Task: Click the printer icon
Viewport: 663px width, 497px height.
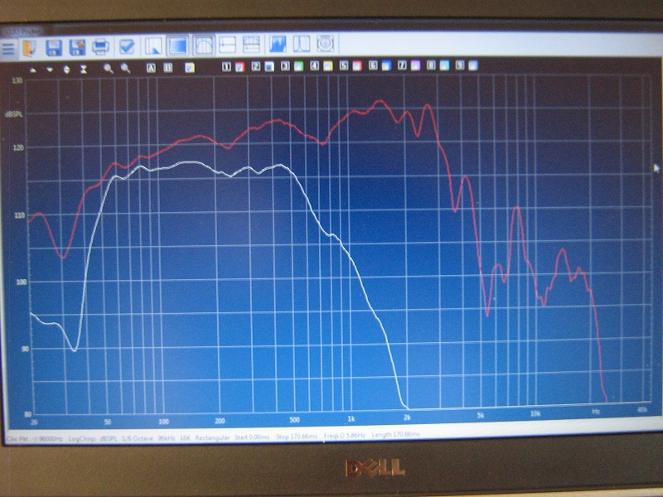Action: click(x=100, y=46)
